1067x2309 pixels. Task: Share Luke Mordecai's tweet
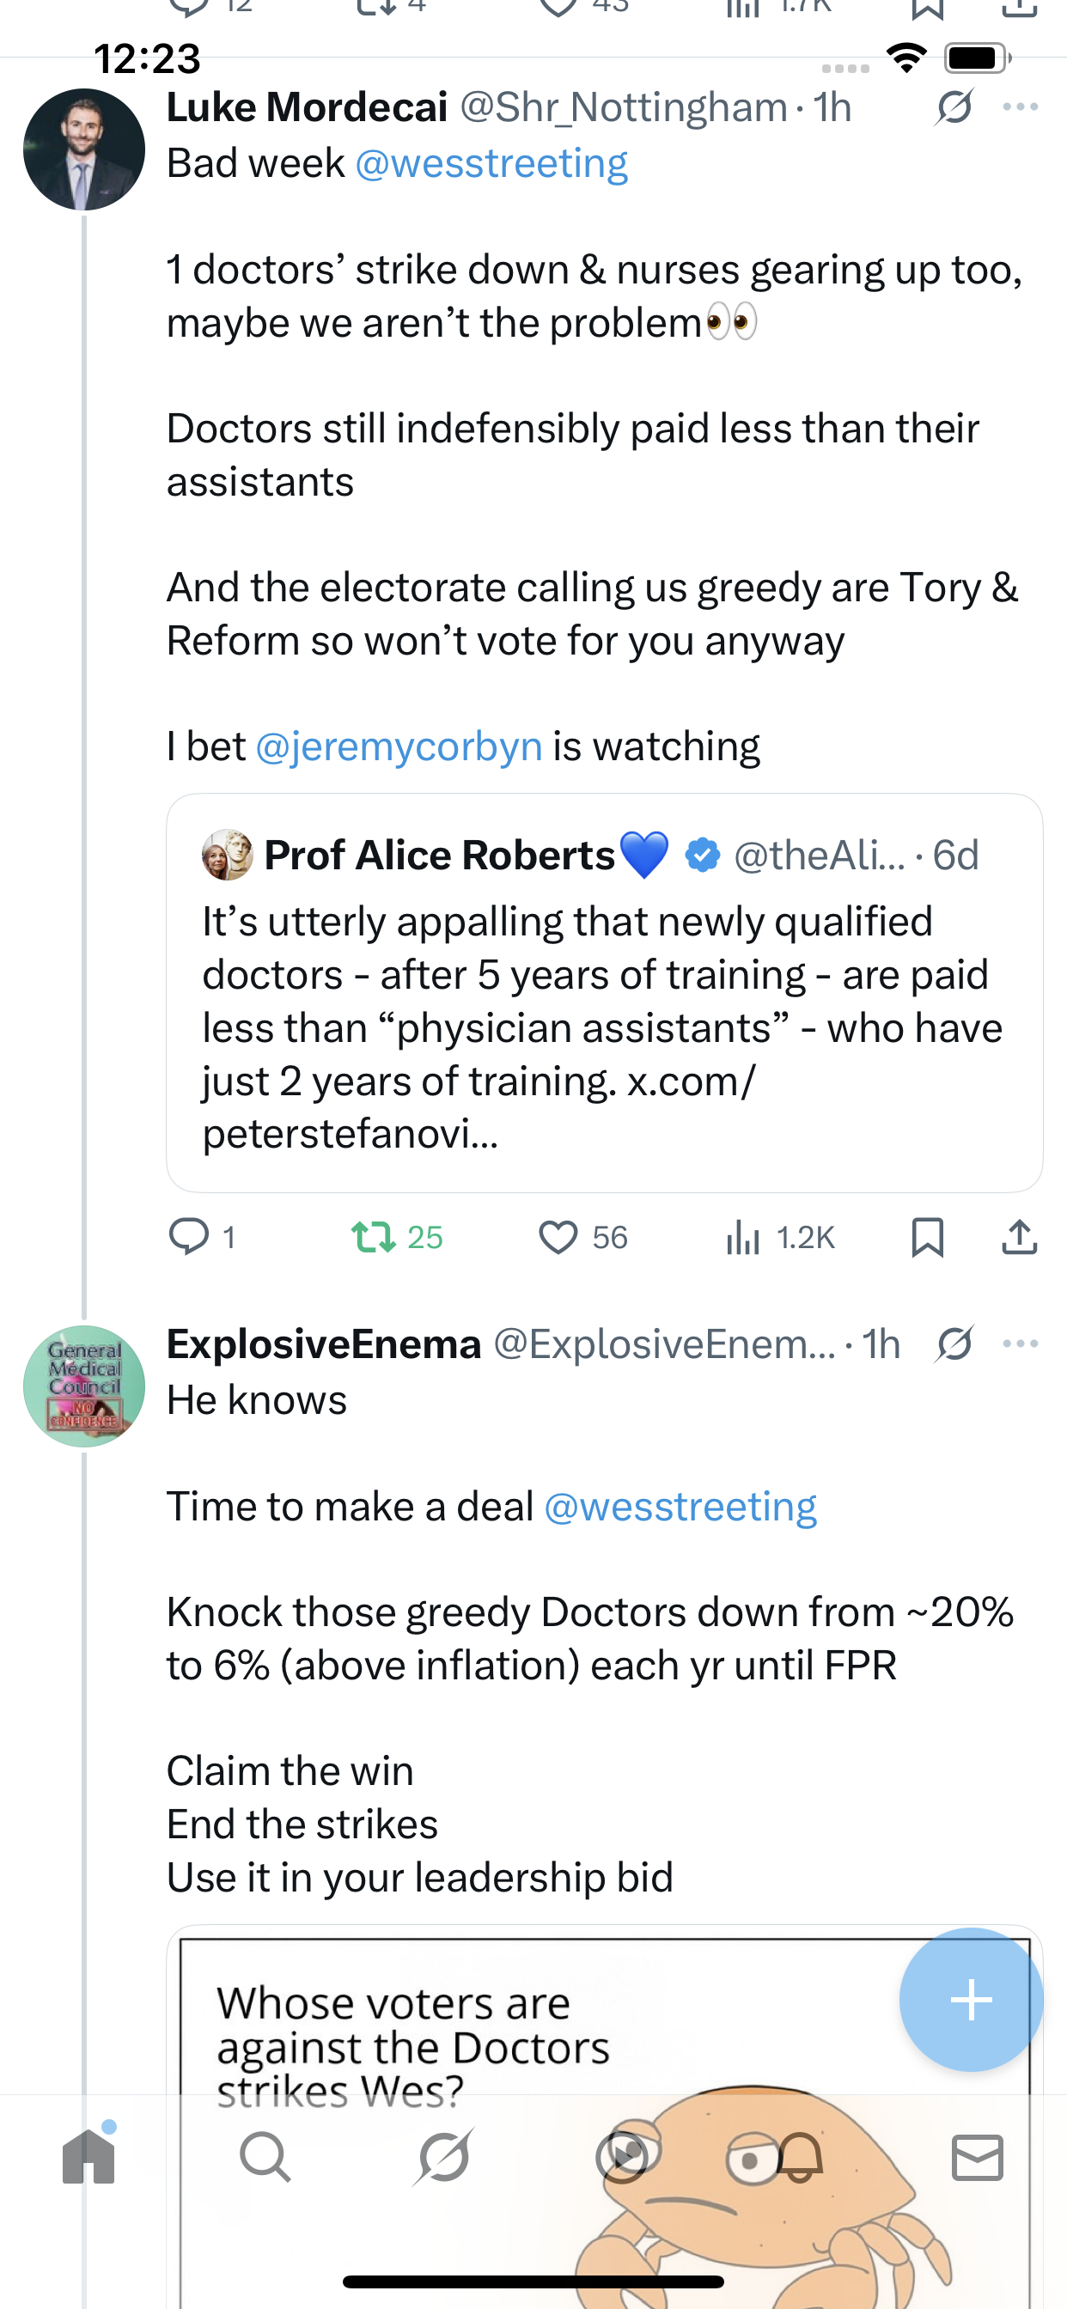click(1020, 1237)
